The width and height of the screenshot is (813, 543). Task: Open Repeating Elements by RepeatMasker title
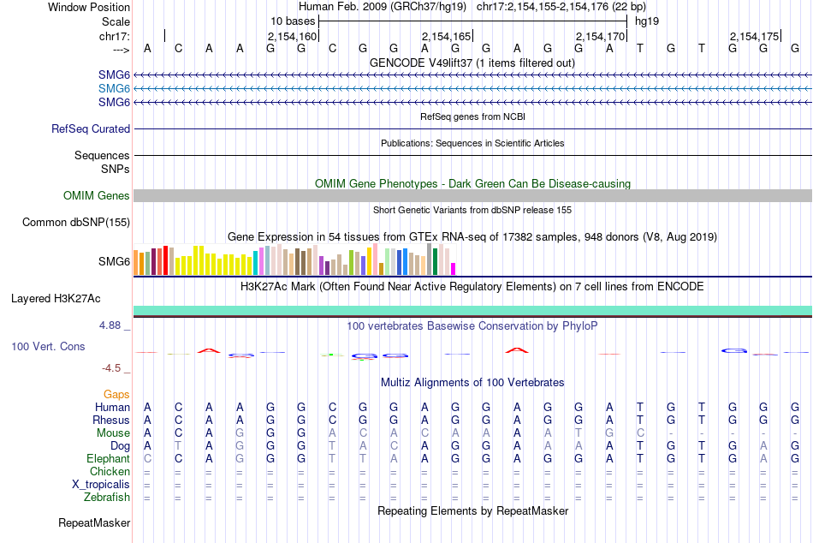click(x=473, y=510)
